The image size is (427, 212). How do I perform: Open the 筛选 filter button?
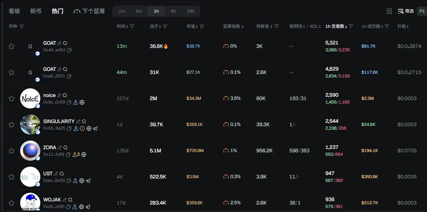(406, 11)
